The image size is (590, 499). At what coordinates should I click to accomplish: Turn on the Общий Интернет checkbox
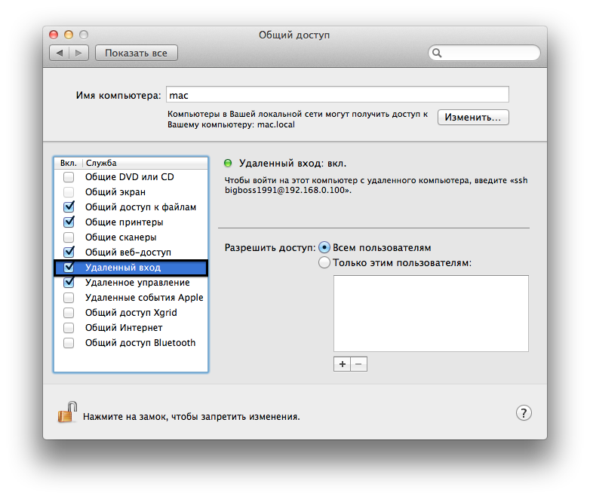pos(69,328)
